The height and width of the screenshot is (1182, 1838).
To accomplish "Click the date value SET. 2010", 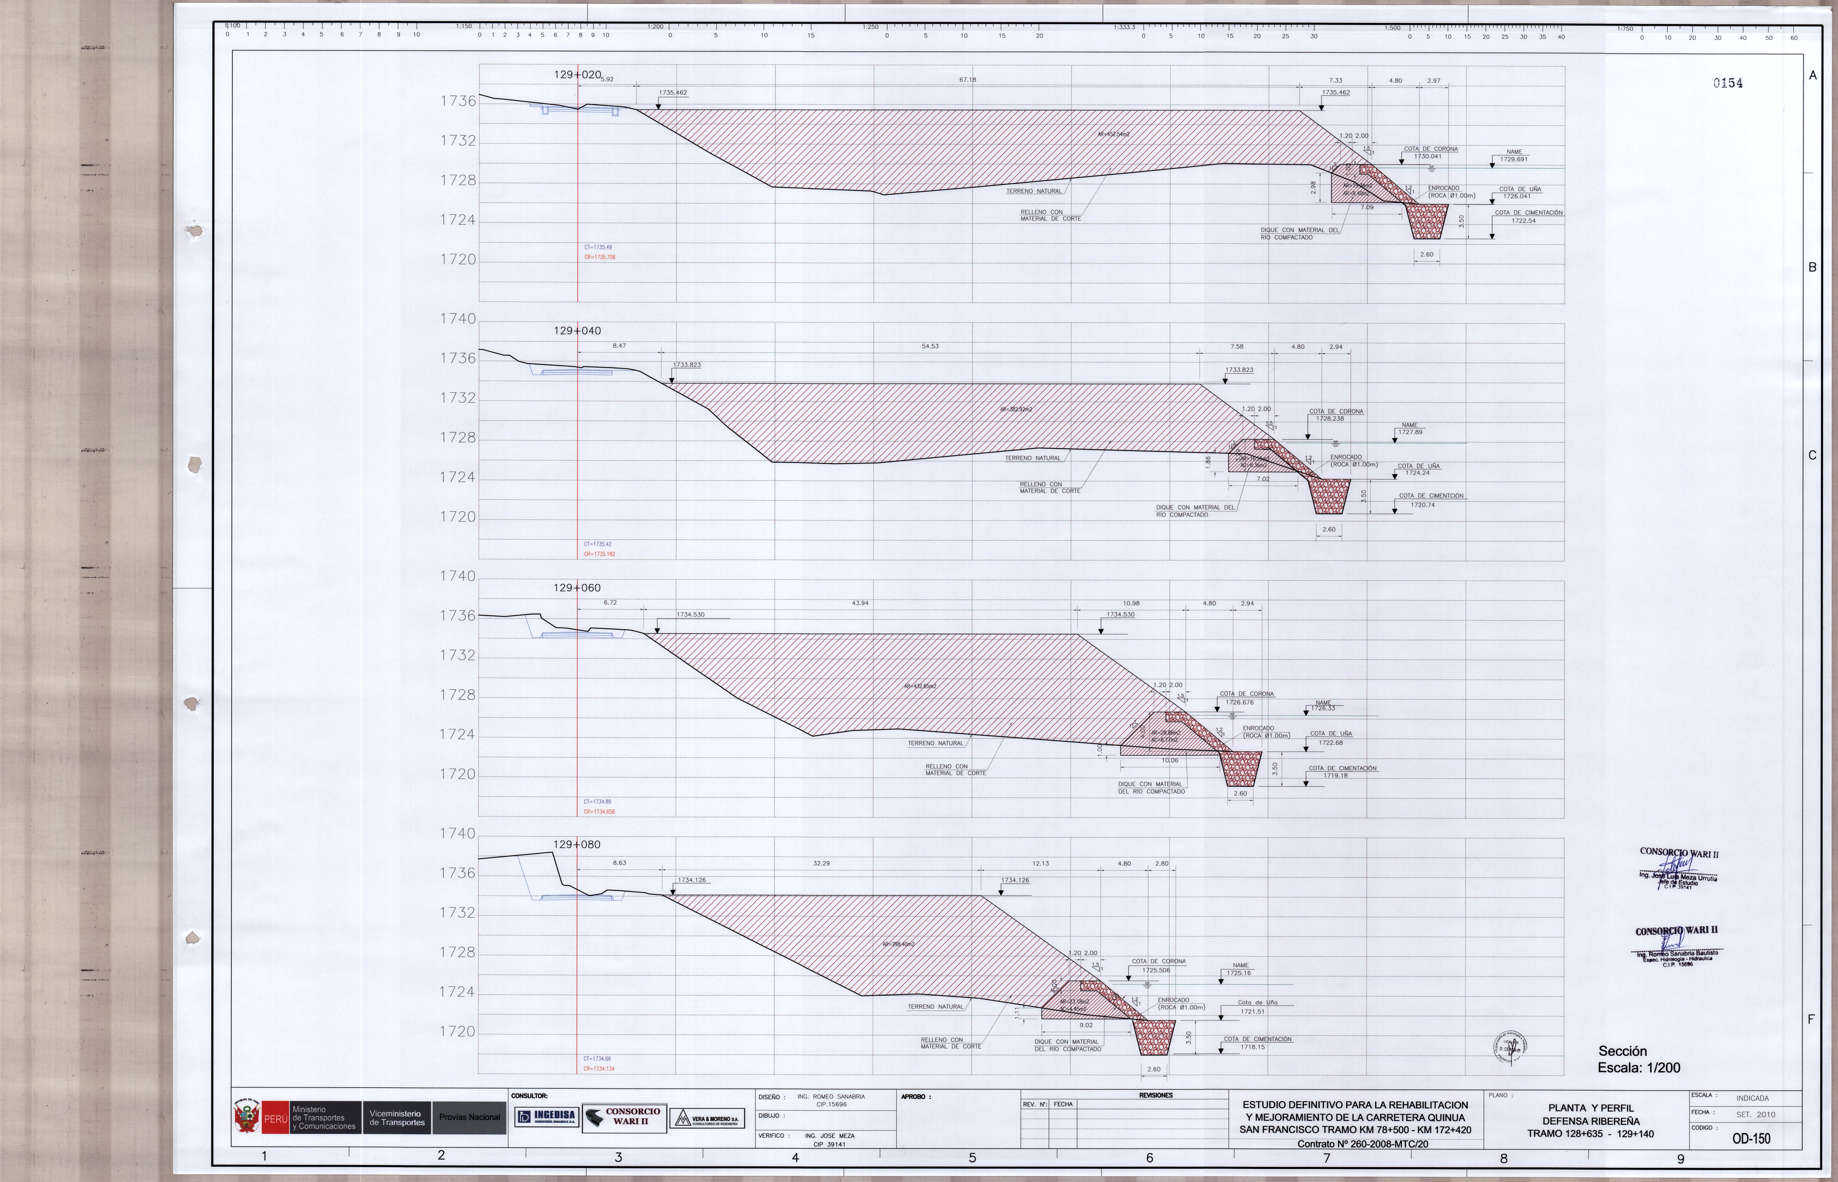I will (1756, 1115).
